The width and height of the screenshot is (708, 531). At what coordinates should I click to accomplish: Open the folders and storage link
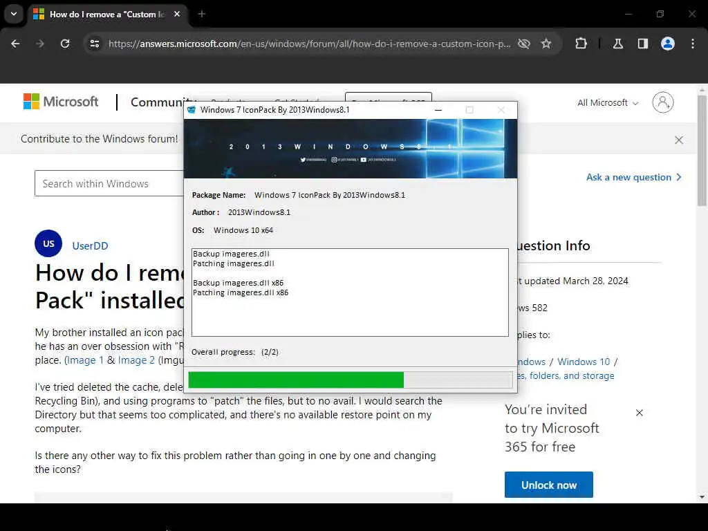pos(566,375)
